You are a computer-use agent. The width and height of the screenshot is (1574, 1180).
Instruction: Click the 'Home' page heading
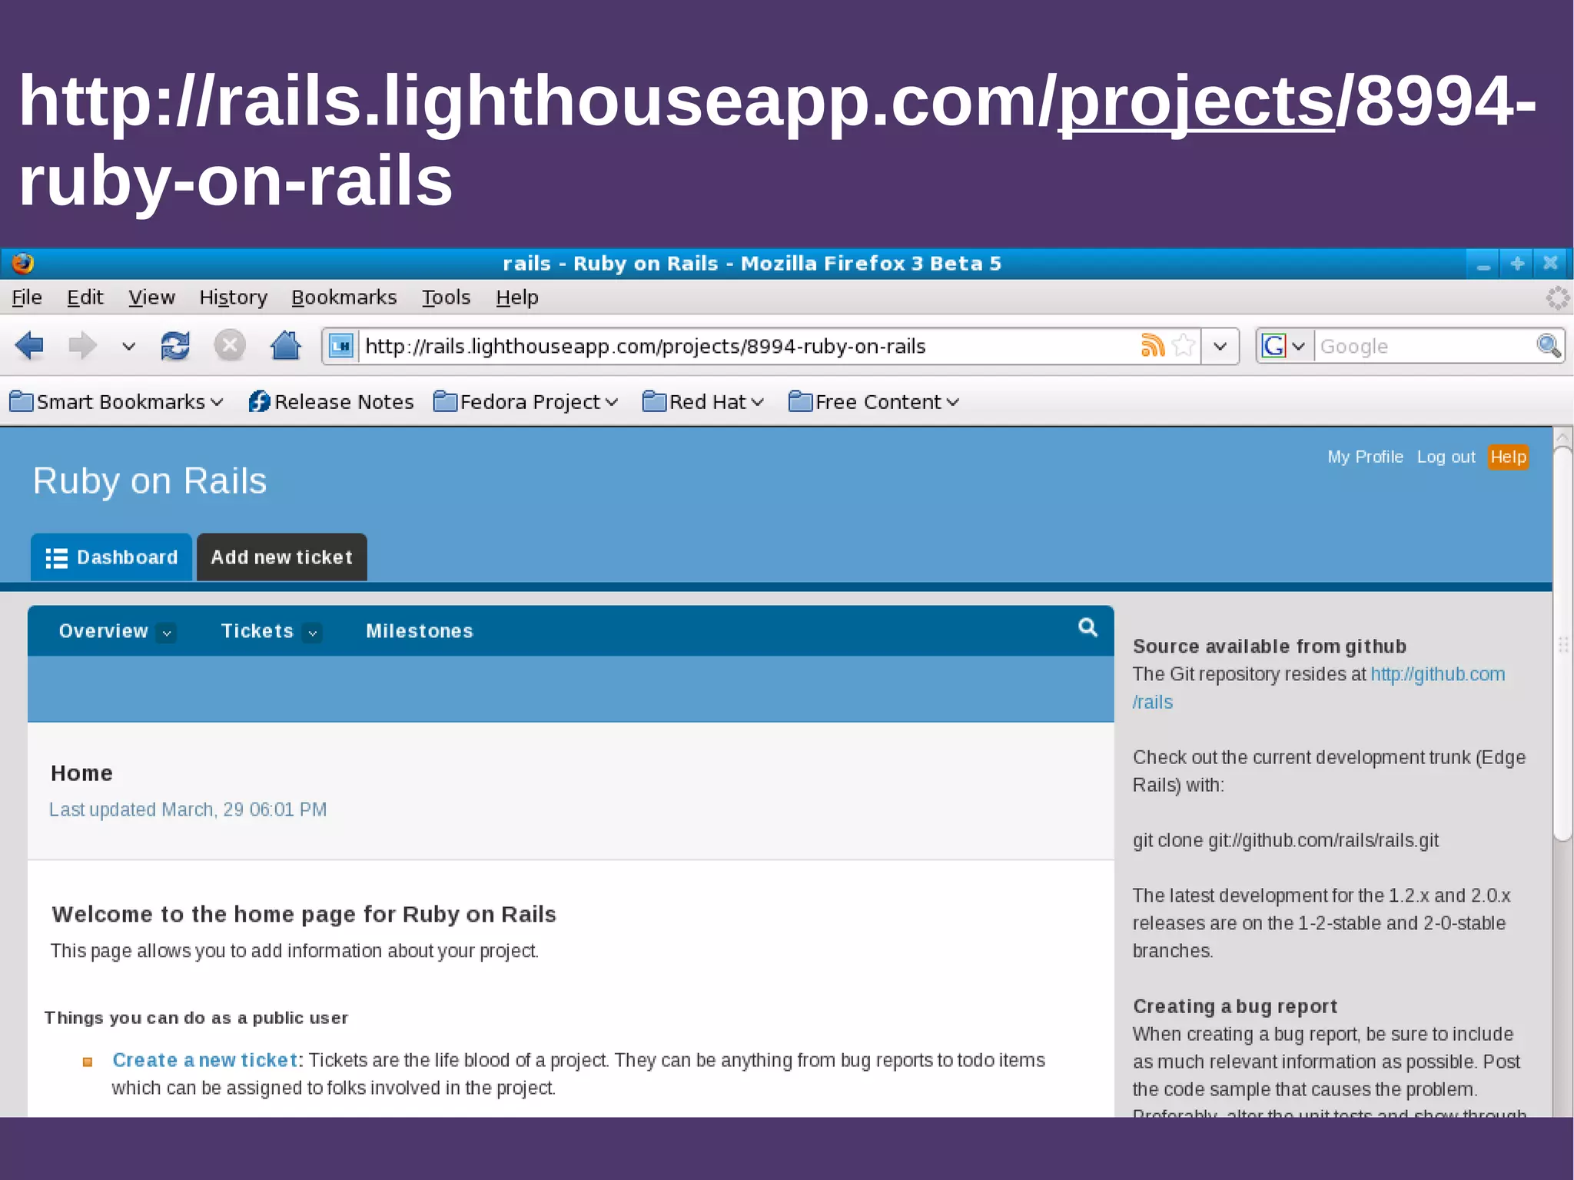81,773
